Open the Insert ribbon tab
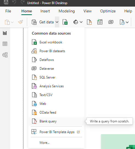The width and height of the screenshot is (135, 149). 45,11
